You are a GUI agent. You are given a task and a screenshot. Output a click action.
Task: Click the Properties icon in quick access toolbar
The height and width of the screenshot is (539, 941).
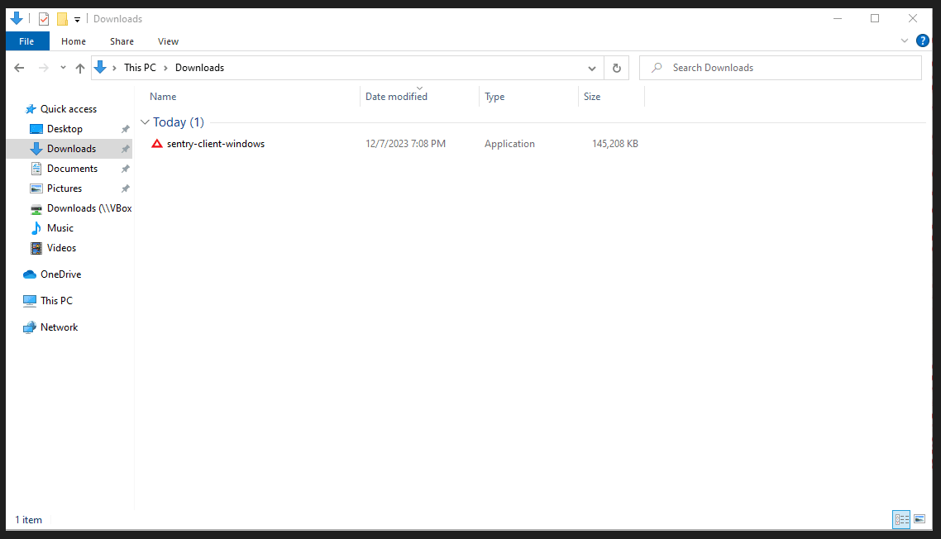(44, 19)
